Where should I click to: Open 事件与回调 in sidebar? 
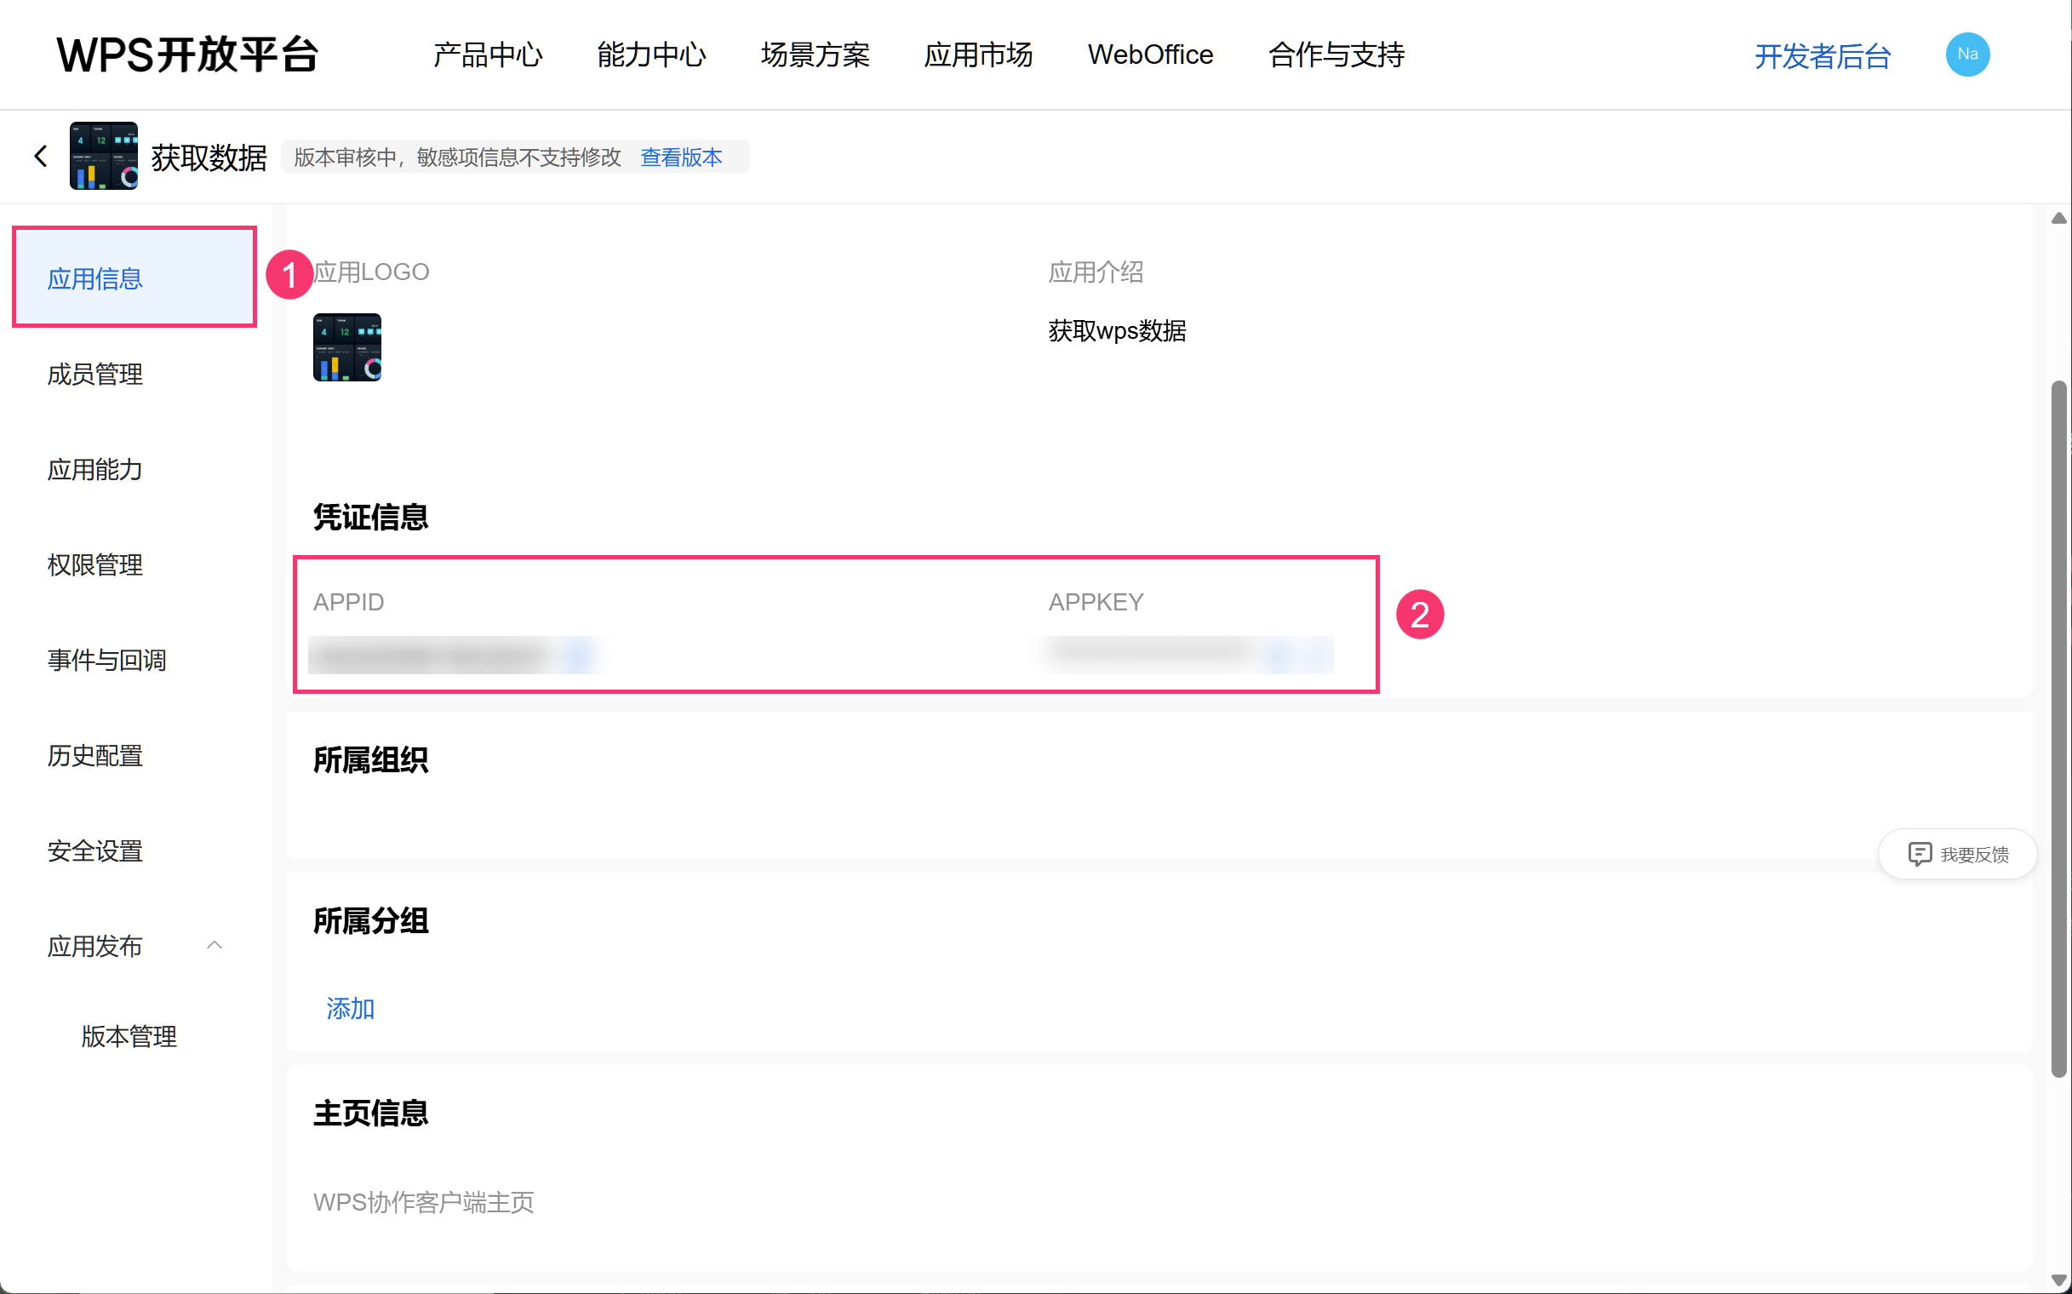(x=107, y=660)
